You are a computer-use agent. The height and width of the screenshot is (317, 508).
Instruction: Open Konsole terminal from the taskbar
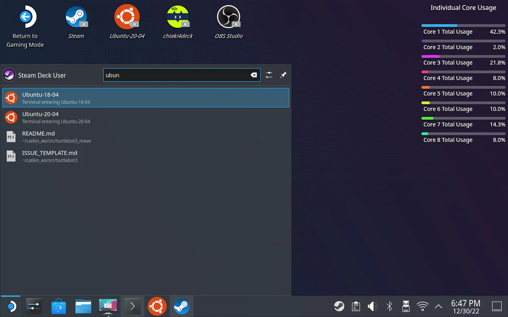click(x=132, y=306)
